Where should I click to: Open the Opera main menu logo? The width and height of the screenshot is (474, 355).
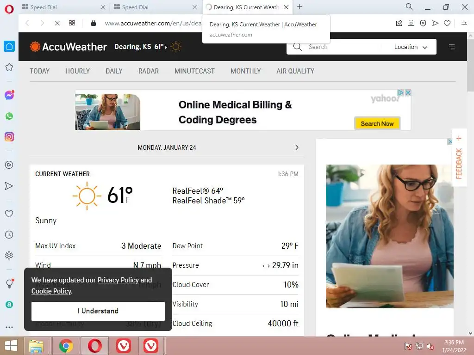click(x=9, y=9)
